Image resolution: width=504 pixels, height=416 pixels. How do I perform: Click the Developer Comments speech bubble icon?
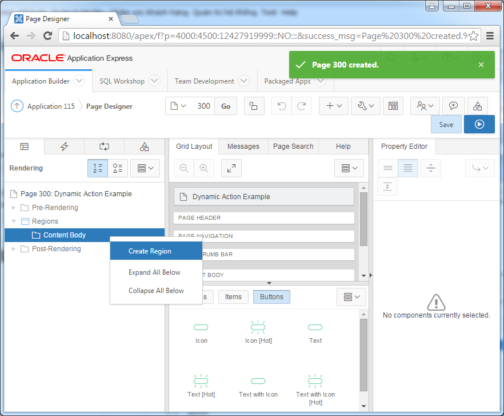pos(453,106)
